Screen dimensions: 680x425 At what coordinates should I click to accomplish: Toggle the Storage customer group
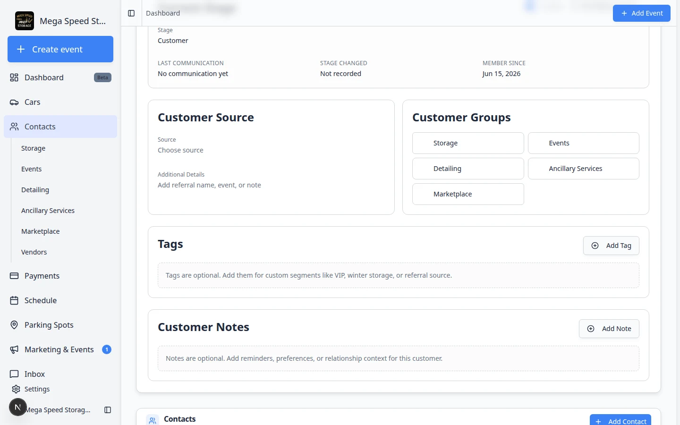468,143
